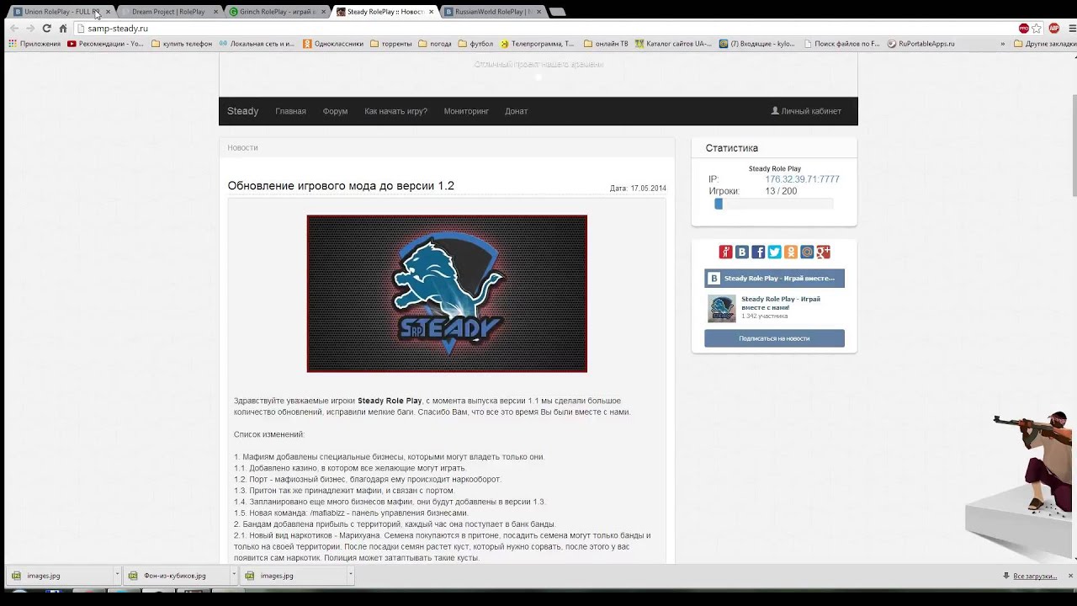This screenshot has width=1077, height=606.
Task: Click the browser Back arrow
Action: click(13, 28)
